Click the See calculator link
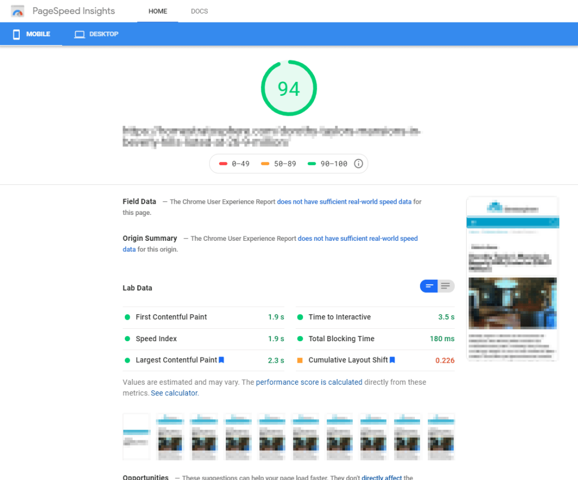 pyautogui.click(x=174, y=393)
